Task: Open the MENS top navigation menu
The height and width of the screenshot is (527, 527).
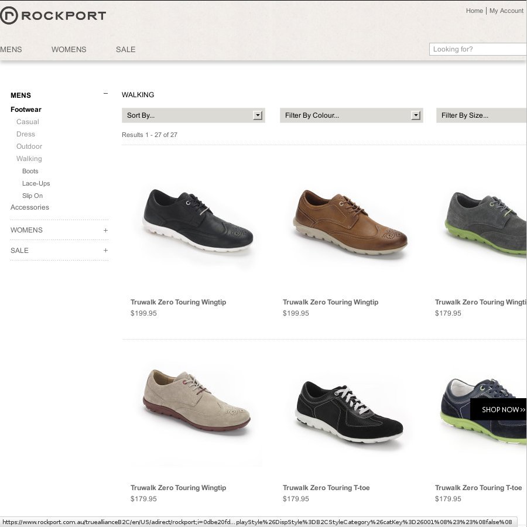Action: point(11,49)
